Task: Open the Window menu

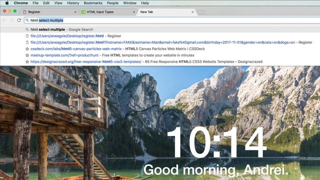Action: 130,3
